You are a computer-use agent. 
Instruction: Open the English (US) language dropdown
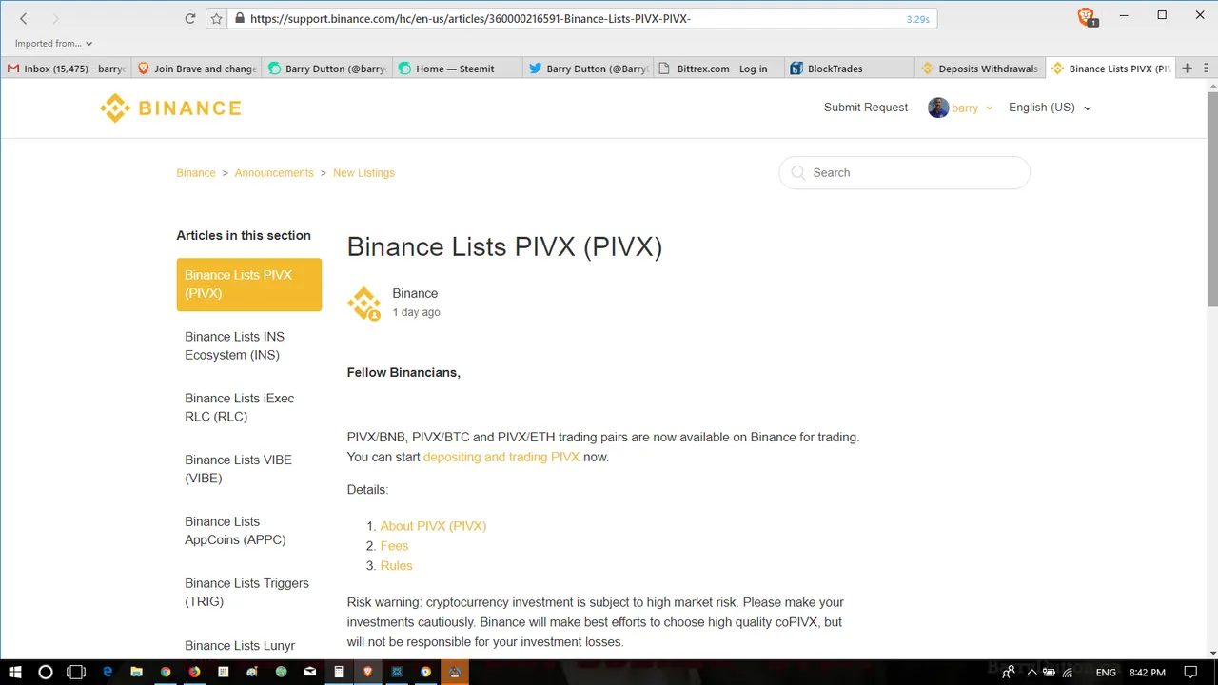pyautogui.click(x=1050, y=108)
